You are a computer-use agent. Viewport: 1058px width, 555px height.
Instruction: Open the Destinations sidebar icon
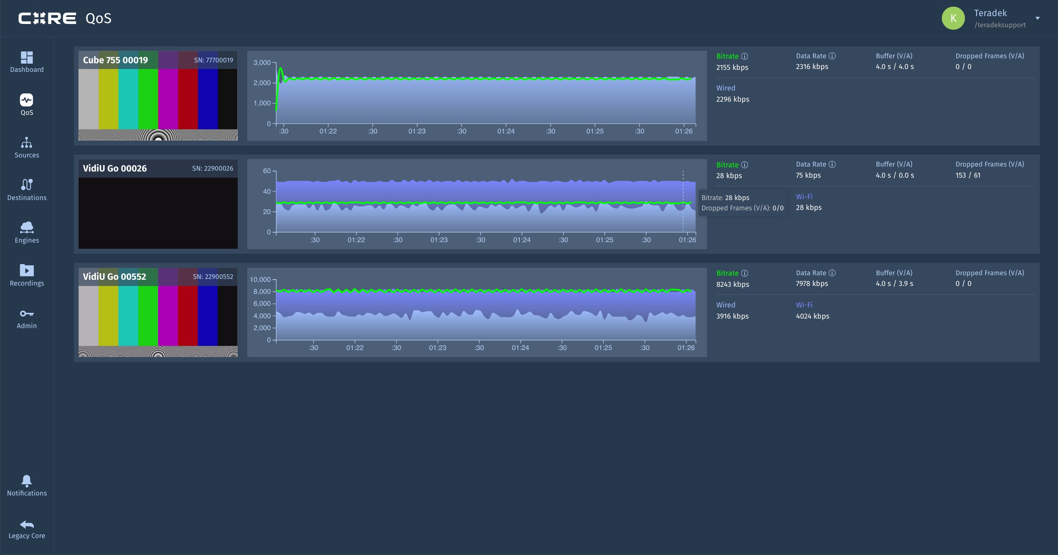(x=26, y=185)
